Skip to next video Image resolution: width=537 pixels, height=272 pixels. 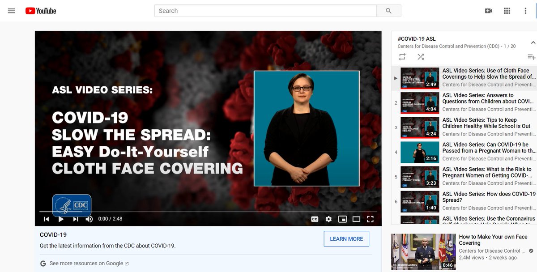point(76,219)
